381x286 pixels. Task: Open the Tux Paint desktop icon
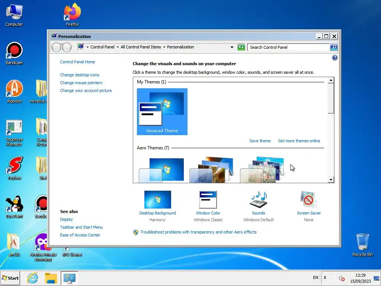pyautogui.click(x=14, y=207)
